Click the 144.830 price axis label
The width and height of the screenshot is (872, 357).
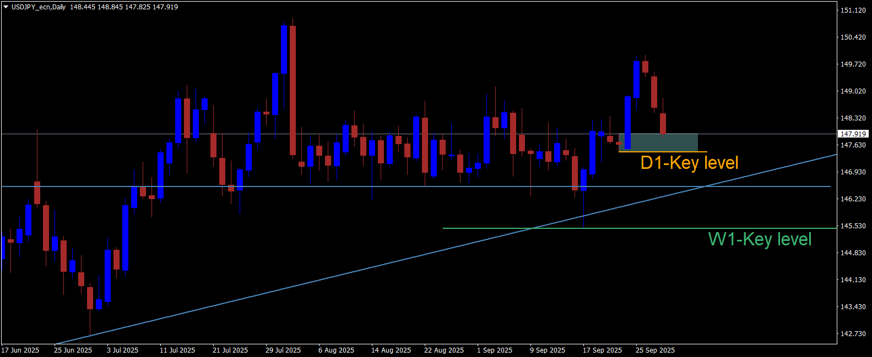coord(853,253)
